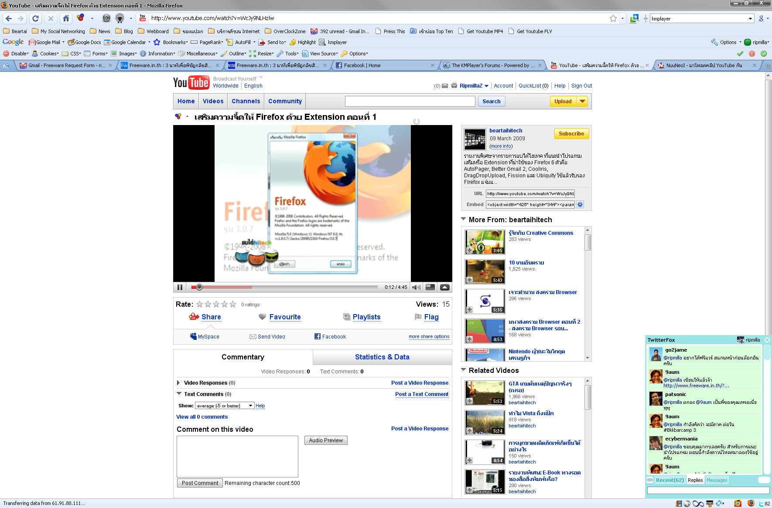Open the GTA related video thumbnail
The height and width of the screenshot is (508, 772).
coord(485,393)
